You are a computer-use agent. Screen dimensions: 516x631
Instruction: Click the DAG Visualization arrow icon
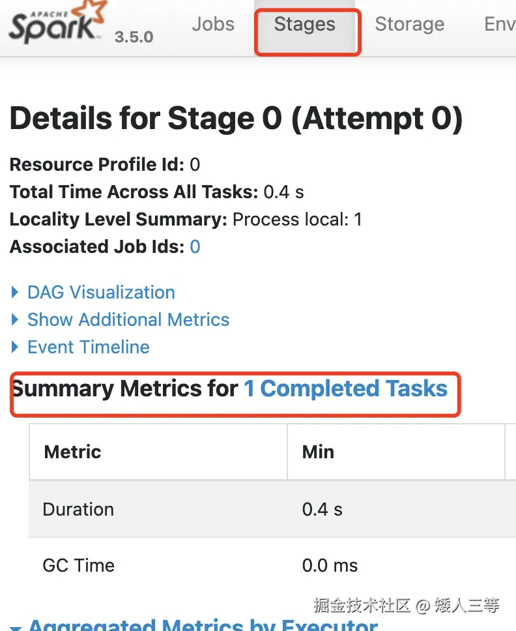[16, 292]
